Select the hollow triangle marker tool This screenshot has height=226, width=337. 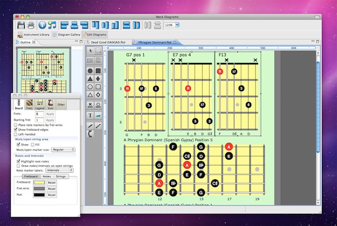(x=90, y=95)
